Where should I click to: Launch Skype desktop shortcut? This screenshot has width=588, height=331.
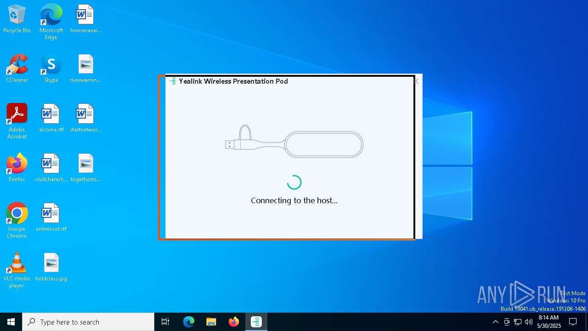coord(51,68)
